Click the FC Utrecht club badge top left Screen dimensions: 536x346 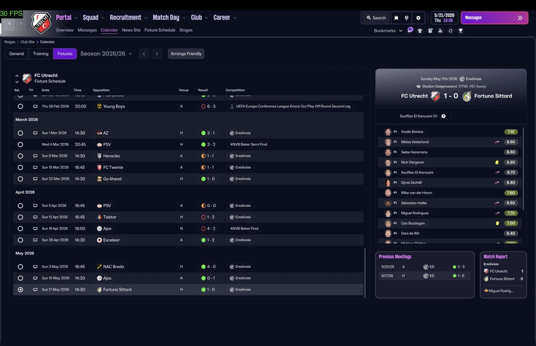pyautogui.click(x=41, y=23)
